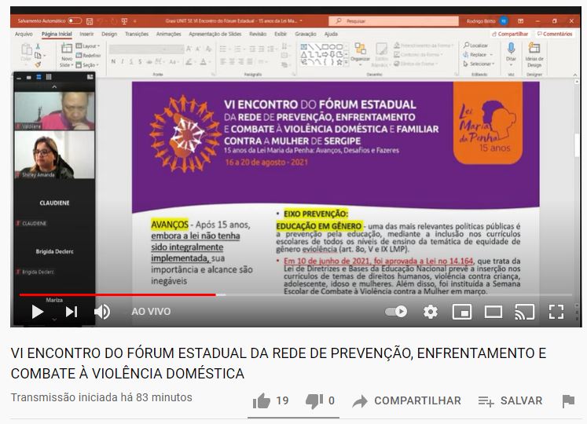This screenshot has width=587, height=424.
Task: Expand the Layout dropdown in ribbon
Action: tap(89, 46)
